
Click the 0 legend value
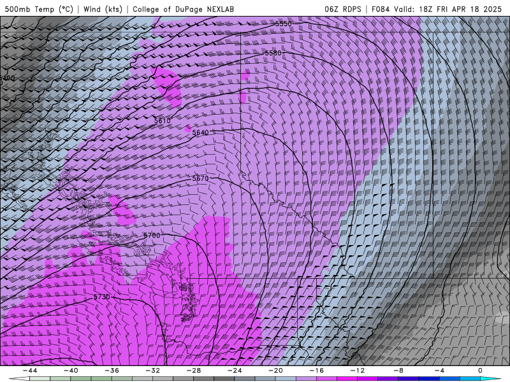(x=481, y=371)
